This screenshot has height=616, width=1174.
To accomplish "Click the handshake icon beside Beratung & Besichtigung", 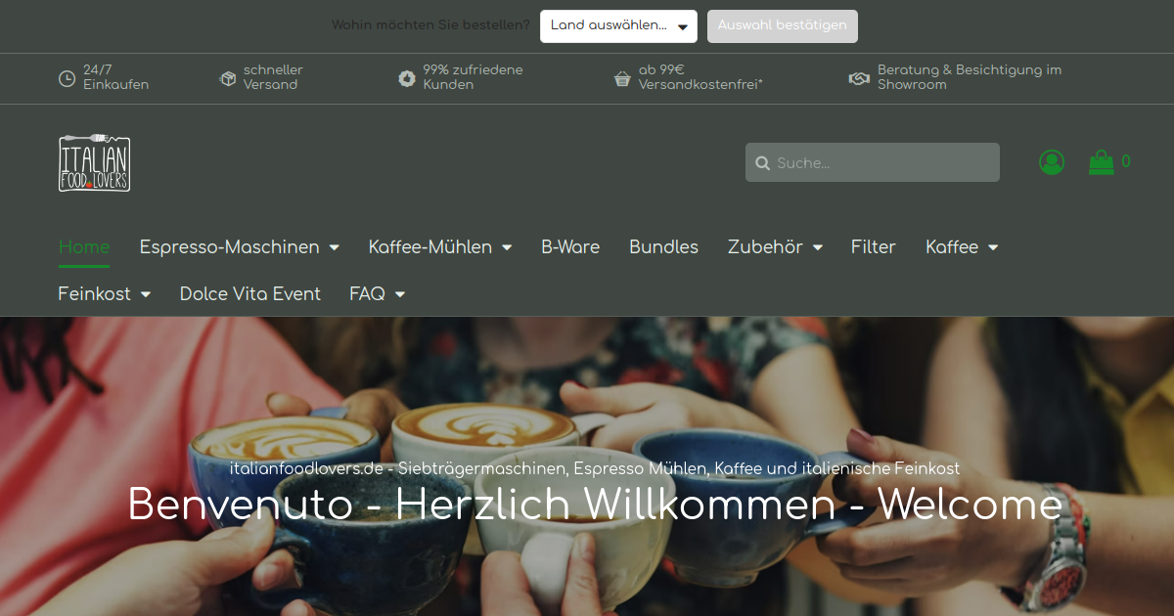I will [859, 78].
